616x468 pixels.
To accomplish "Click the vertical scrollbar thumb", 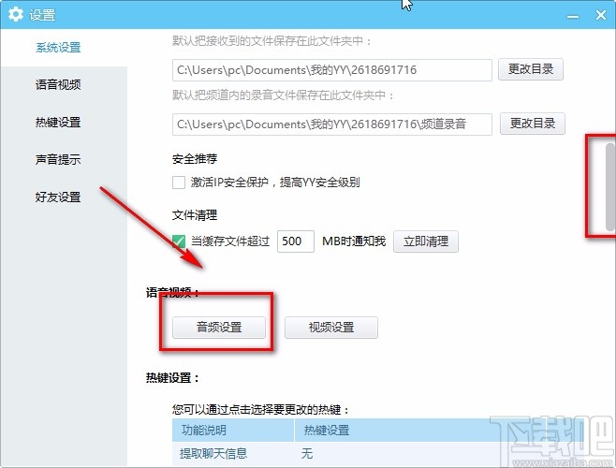I will (610, 186).
